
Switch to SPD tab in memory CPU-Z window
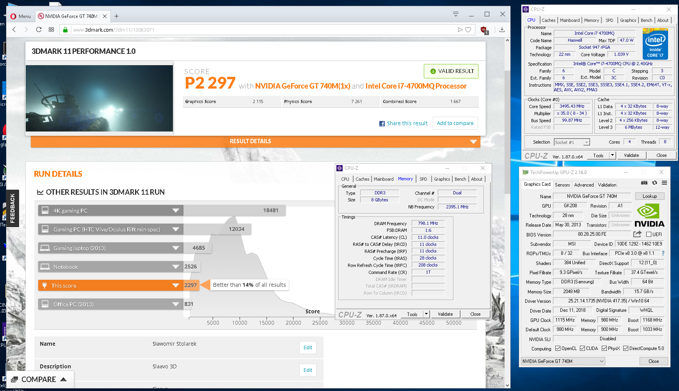pos(423,179)
